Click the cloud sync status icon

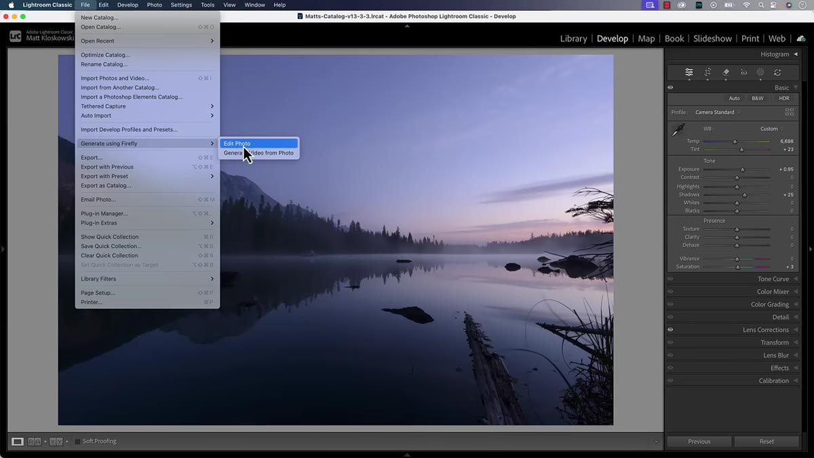tap(801, 38)
